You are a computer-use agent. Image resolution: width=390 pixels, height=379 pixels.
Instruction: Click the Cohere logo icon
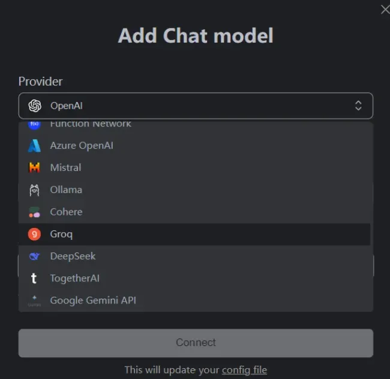pyautogui.click(x=34, y=212)
